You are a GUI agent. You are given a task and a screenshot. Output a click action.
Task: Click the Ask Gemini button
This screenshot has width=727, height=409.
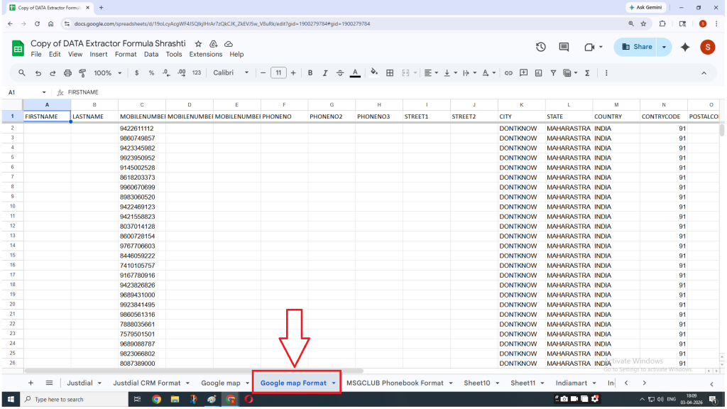point(645,7)
